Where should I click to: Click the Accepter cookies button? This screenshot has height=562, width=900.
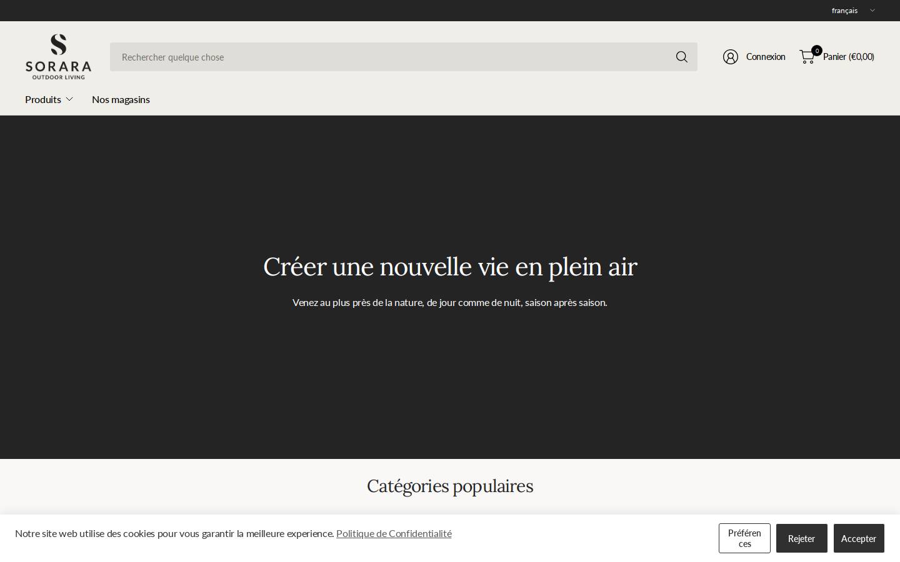[x=859, y=538]
